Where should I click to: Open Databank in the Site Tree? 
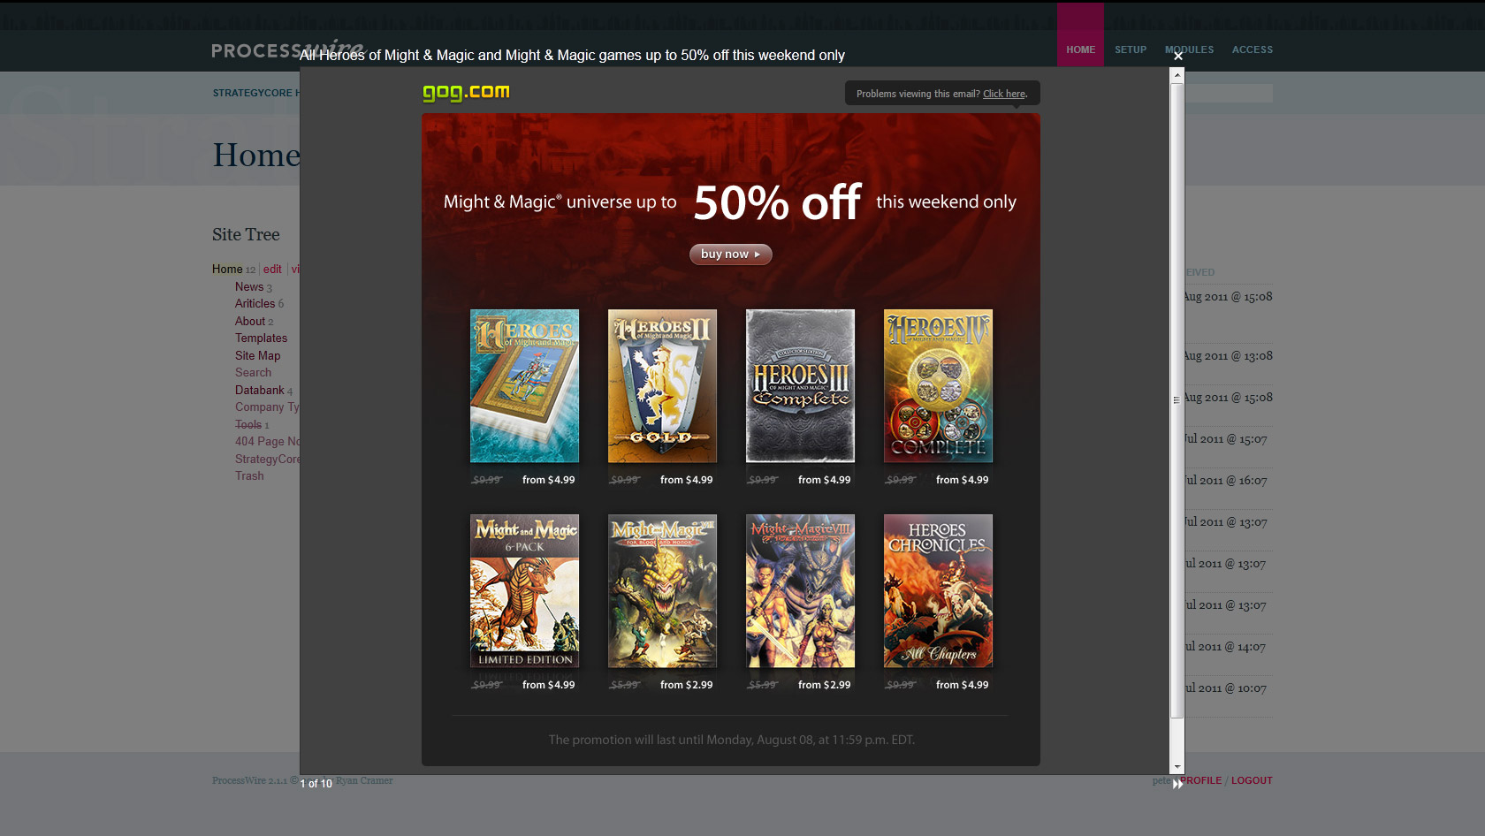point(260,390)
